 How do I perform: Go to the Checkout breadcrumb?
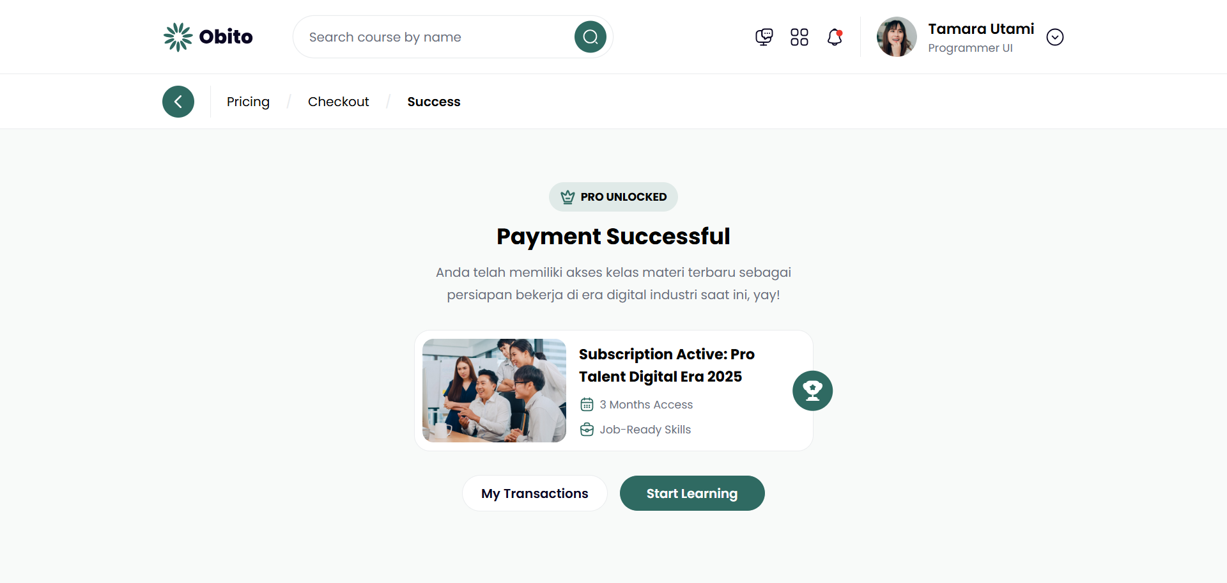338,102
